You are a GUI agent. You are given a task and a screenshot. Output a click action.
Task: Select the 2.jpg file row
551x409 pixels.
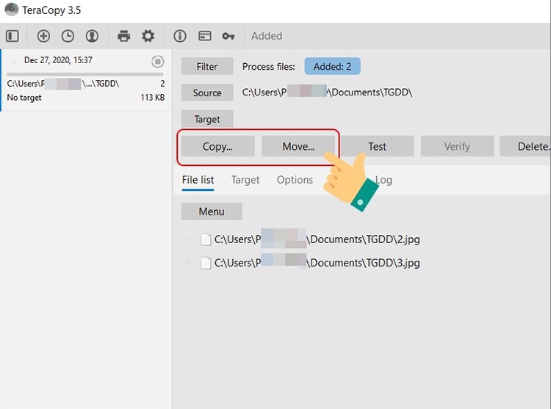(x=310, y=239)
